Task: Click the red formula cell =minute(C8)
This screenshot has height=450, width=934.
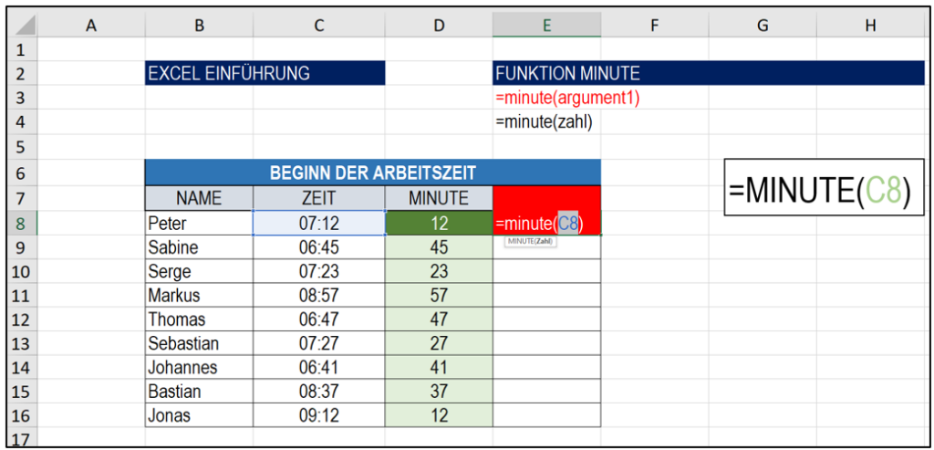Action: coord(547,224)
